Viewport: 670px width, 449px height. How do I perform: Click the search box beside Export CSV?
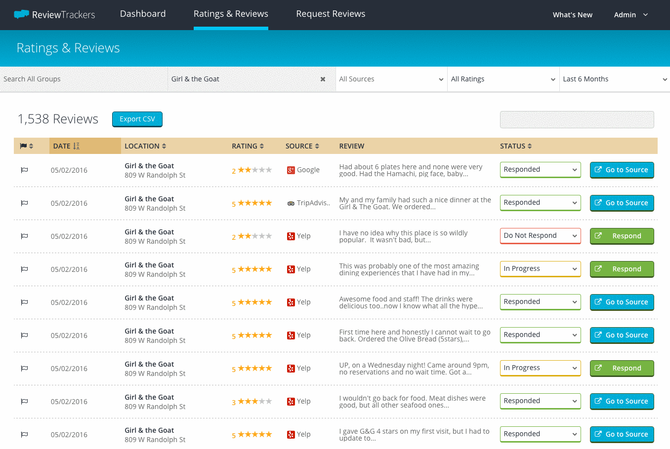[577, 119]
